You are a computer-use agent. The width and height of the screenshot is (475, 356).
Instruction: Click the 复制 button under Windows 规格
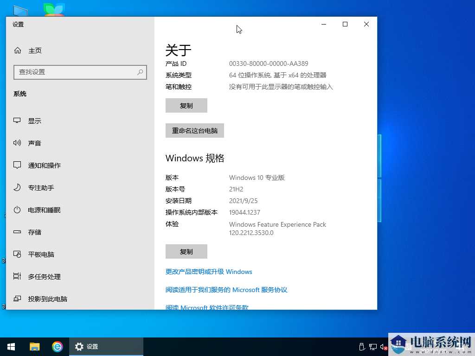pos(186,251)
